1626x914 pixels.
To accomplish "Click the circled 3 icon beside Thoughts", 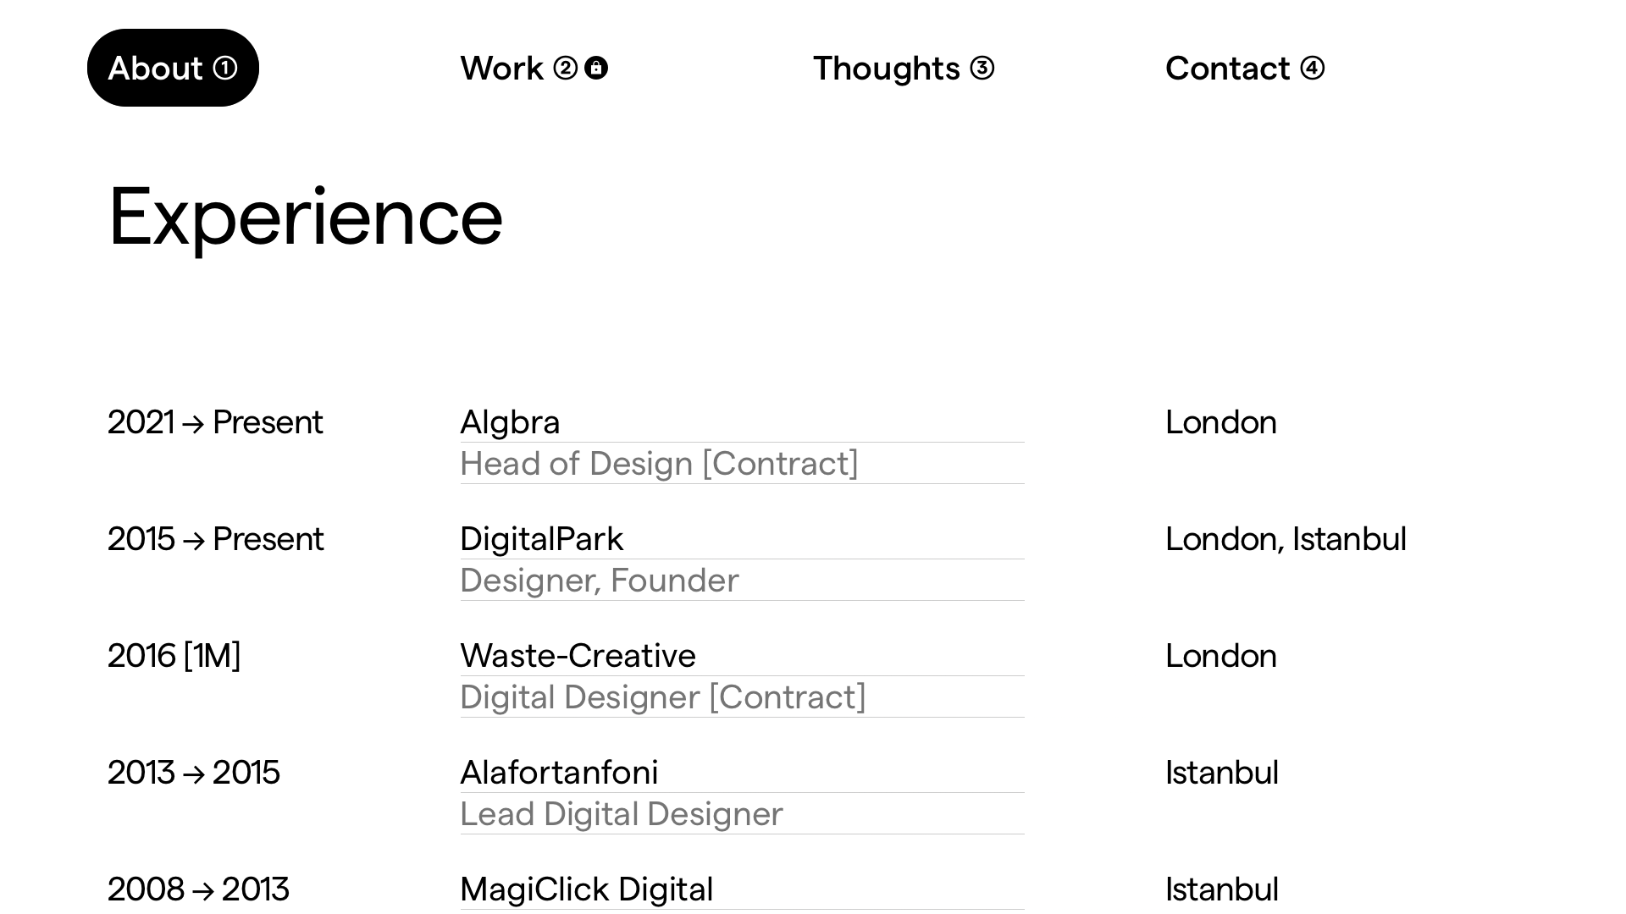I will 982,68.
